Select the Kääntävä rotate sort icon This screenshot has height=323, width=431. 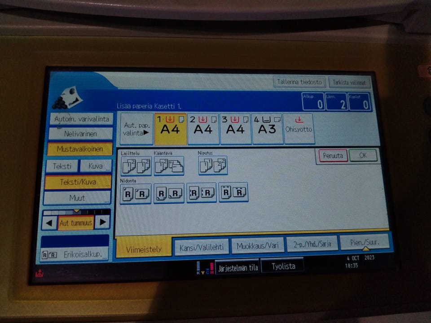(x=169, y=166)
